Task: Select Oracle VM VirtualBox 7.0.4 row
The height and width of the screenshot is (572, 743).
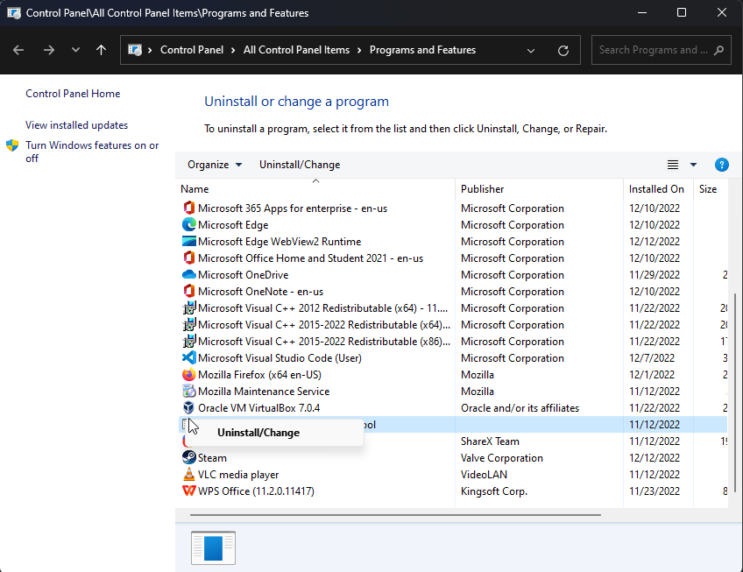Action: tap(453, 407)
